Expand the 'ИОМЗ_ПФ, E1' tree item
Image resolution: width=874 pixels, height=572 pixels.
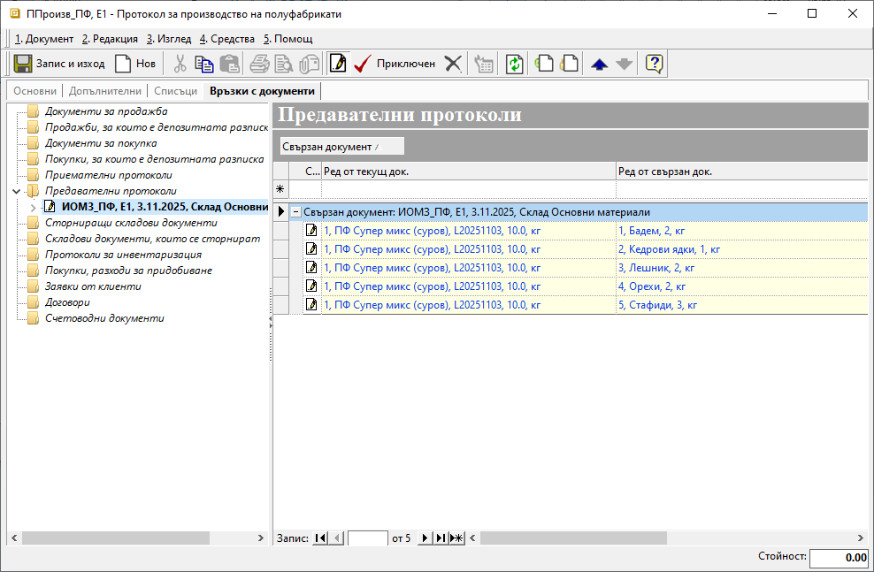33,207
